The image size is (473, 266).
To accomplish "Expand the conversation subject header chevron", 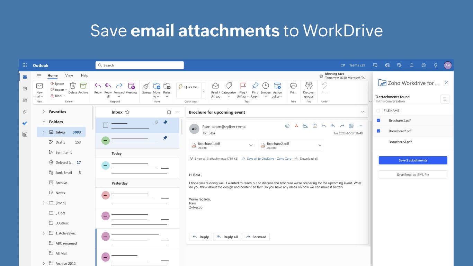I will point(363,112).
